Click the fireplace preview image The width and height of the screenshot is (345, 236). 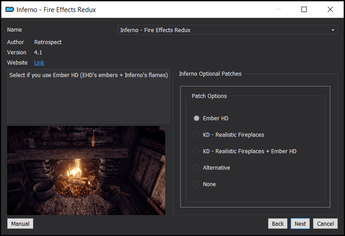[x=86, y=171]
